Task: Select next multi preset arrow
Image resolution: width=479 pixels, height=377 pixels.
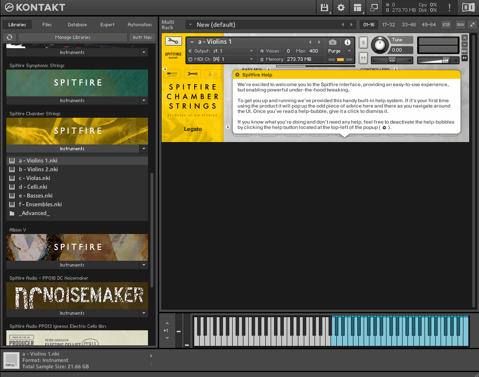Action: point(351,25)
